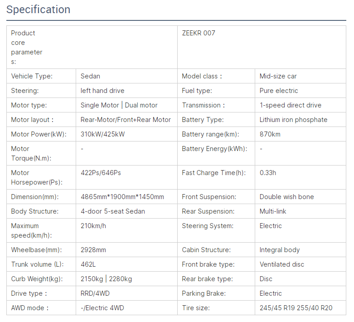354x322 pixels.
Task: Select the Double wish bone suspension value
Action: 286,197
